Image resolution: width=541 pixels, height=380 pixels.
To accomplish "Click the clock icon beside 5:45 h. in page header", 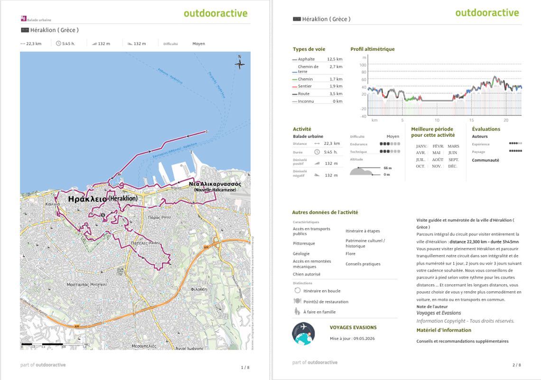I will tap(58, 44).
